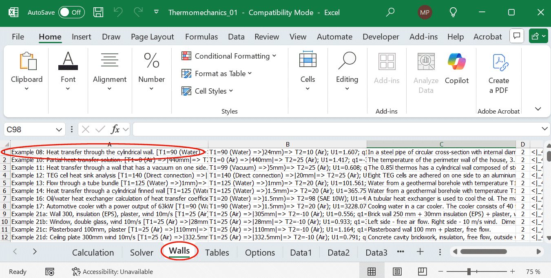Open the Formulas ribbon tab

(x=201, y=37)
